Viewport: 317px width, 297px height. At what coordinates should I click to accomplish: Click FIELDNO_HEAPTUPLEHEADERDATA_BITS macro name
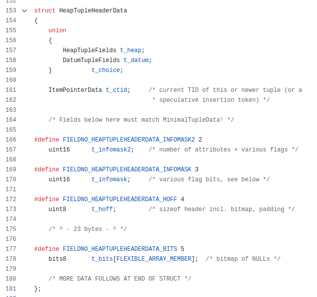coord(120,249)
